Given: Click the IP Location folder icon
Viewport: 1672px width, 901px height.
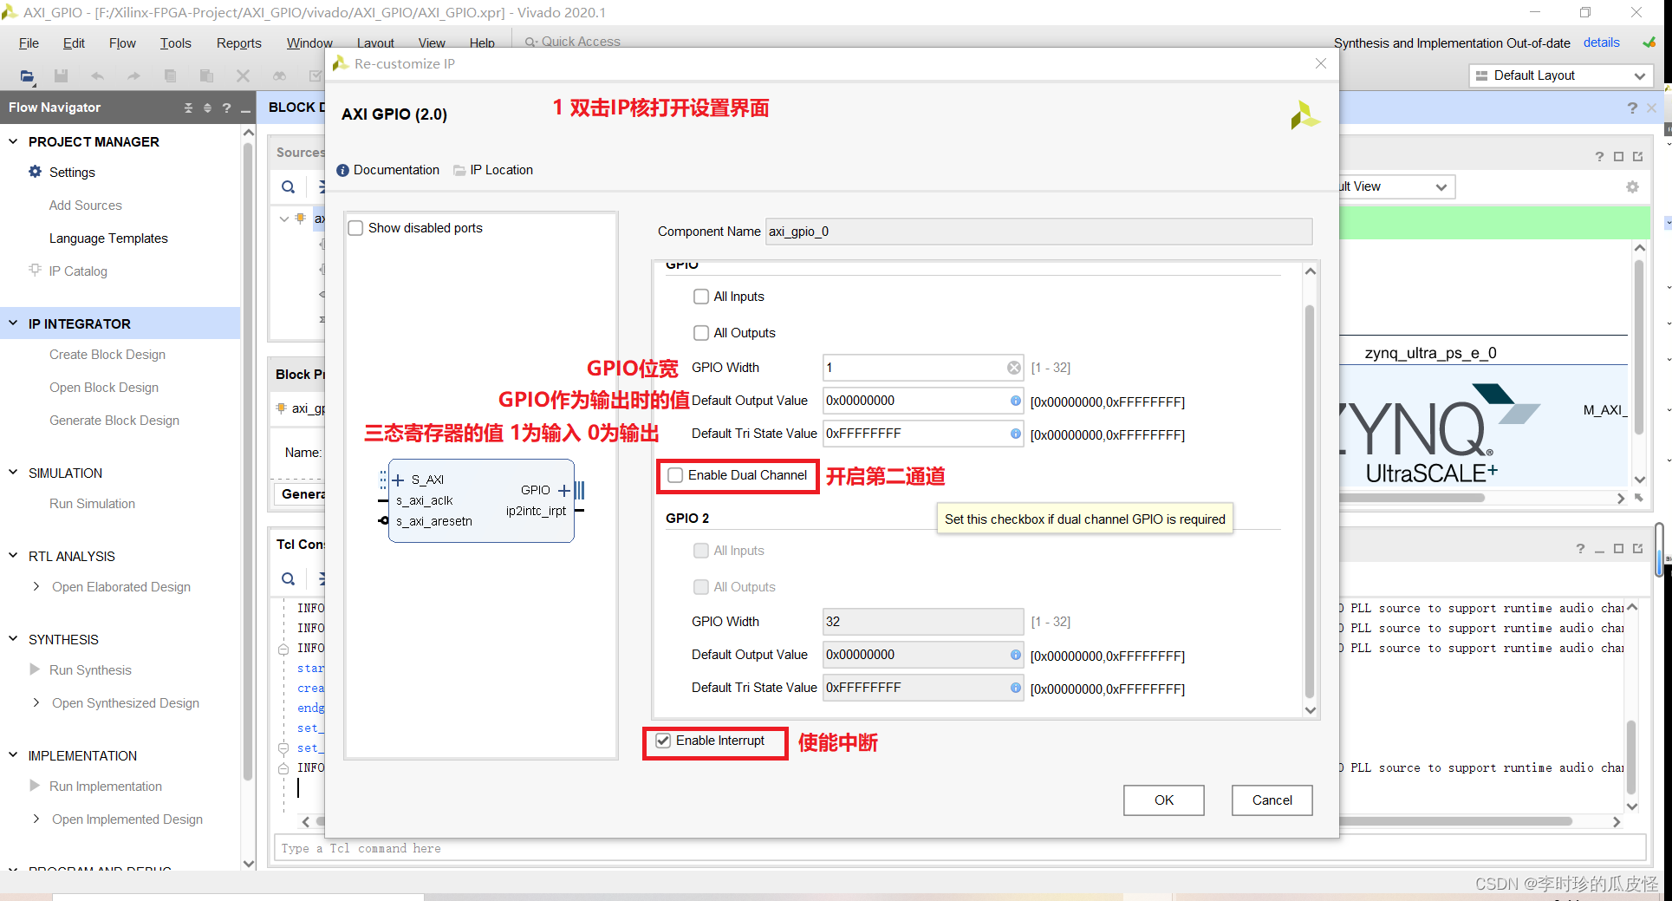Looking at the screenshot, I should pyautogui.click(x=459, y=171).
